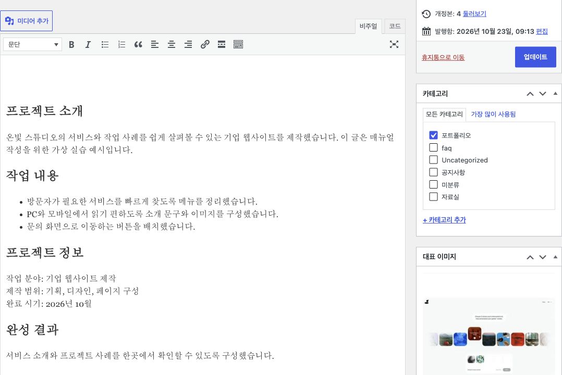Click the line 작업 분야: 기업 웹사이트 제작
Screen dimensions: 562x375
coord(61,279)
